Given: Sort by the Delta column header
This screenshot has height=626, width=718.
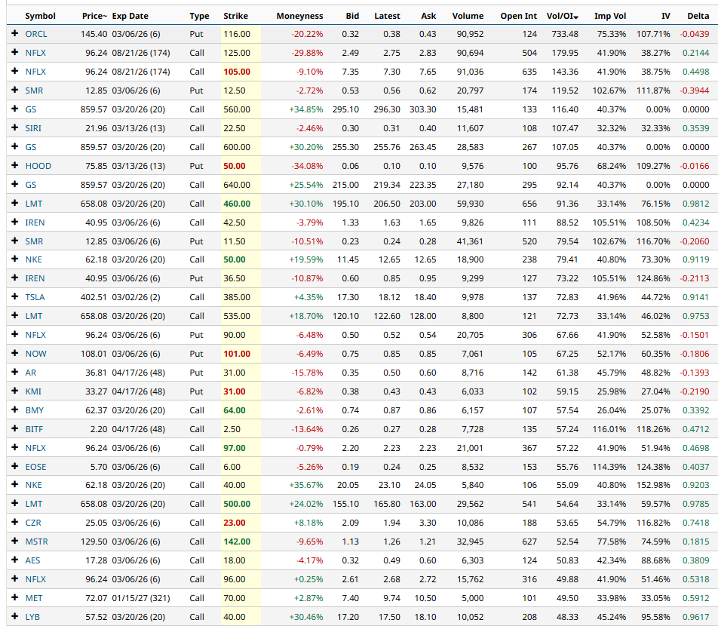Looking at the screenshot, I should point(698,16).
